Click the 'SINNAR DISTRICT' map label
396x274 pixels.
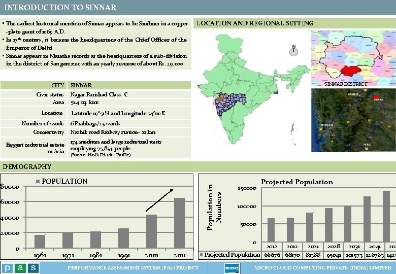[x=346, y=84]
